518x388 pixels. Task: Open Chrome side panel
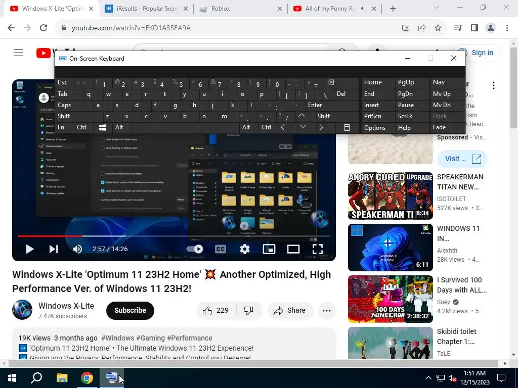[474, 28]
